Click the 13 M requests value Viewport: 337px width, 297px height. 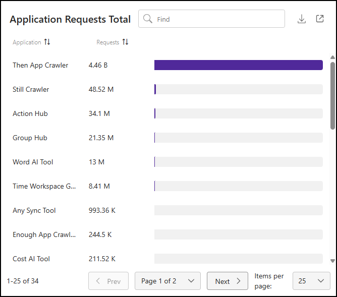96,162
